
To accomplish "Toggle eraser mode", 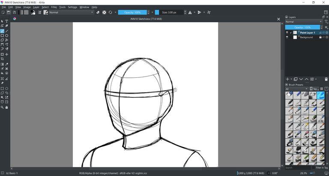I will coord(98,12).
